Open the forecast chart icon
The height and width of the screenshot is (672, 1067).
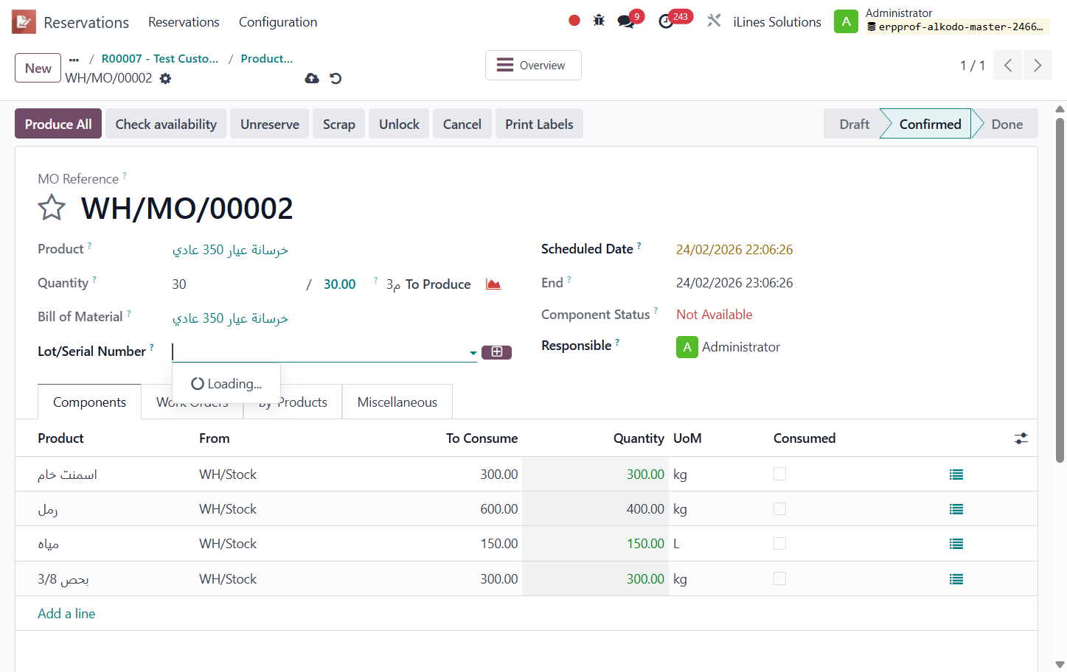click(x=493, y=284)
